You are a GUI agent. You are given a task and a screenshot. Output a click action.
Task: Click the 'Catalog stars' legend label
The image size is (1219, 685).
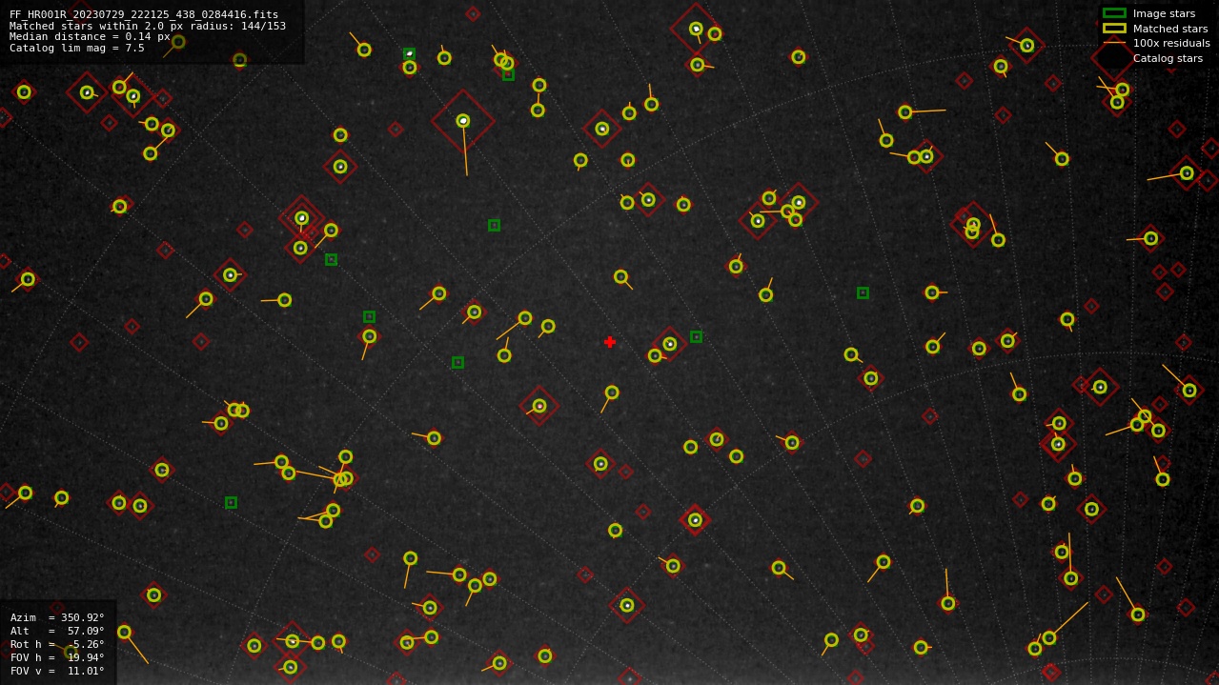(1168, 58)
